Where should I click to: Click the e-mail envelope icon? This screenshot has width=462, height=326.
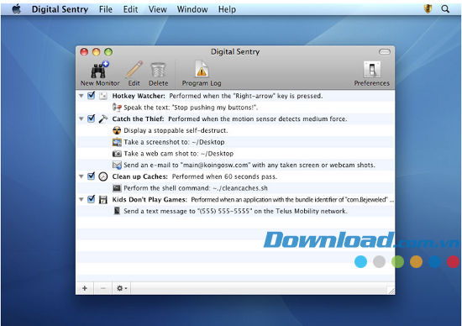pos(117,165)
